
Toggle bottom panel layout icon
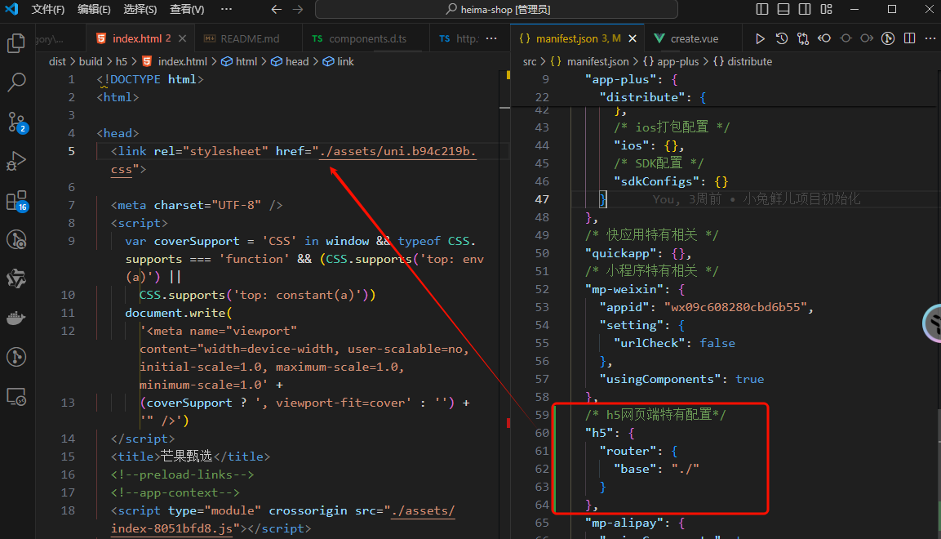[x=783, y=9]
